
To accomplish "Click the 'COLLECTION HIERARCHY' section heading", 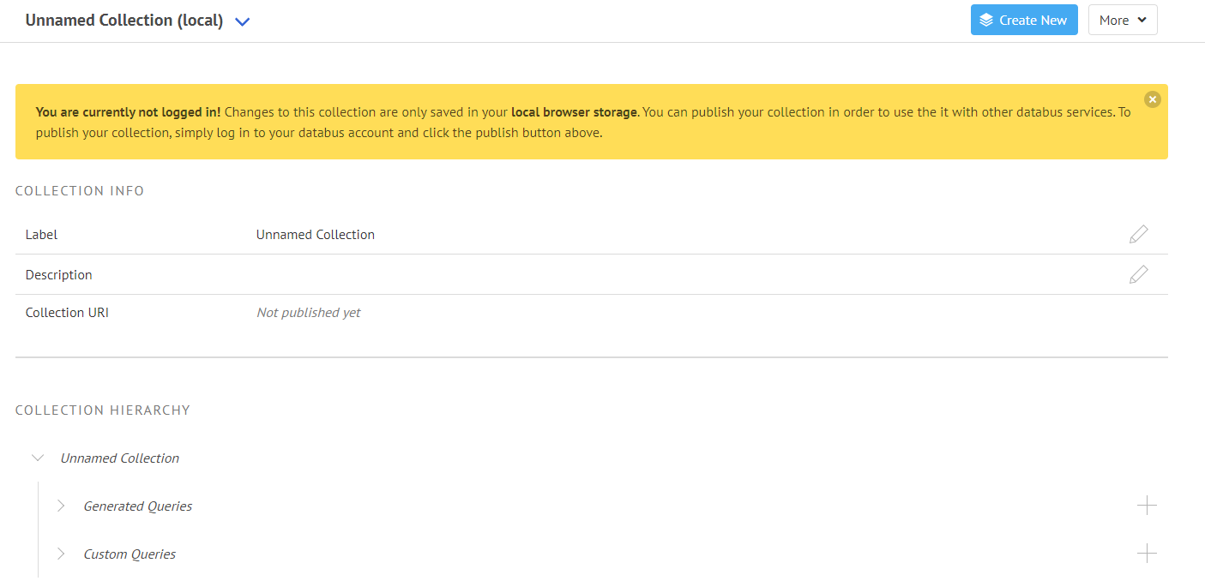I will coord(103,410).
